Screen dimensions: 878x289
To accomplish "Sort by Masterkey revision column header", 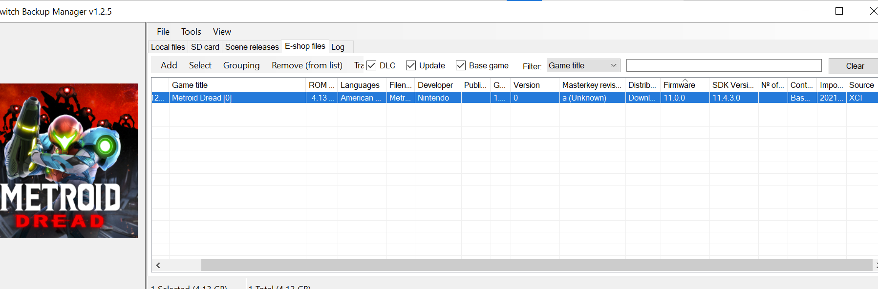I will (x=593, y=85).
